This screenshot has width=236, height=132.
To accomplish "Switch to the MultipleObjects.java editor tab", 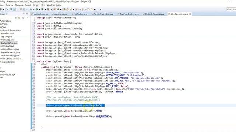I will (153, 14).
